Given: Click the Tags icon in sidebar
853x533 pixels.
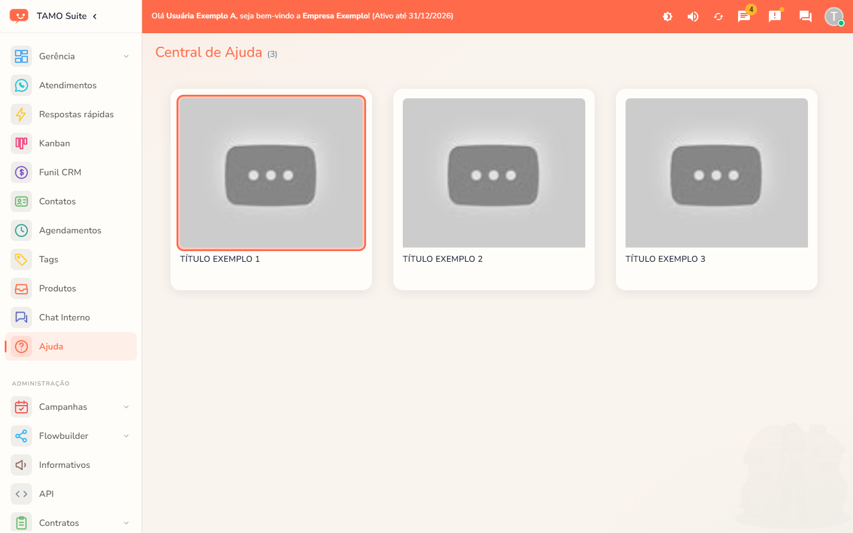Looking at the screenshot, I should pyautogui.click(x=21, y=259).
